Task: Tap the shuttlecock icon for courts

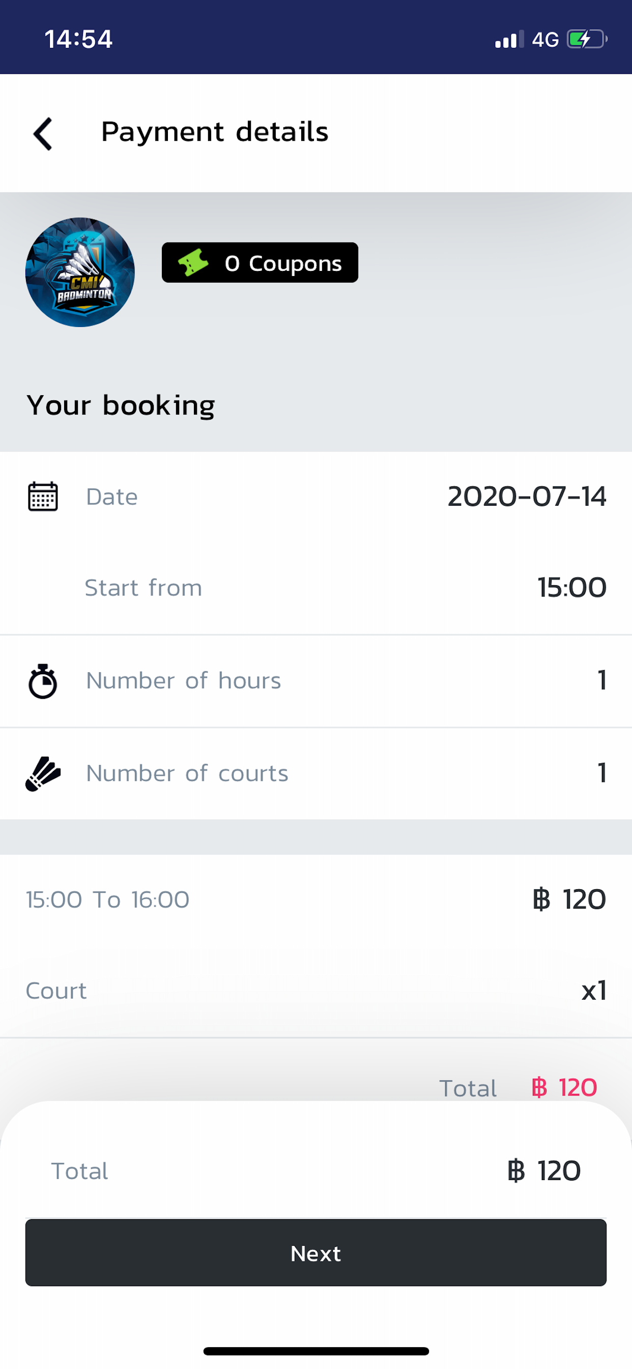Action: [x=43, y=773]
